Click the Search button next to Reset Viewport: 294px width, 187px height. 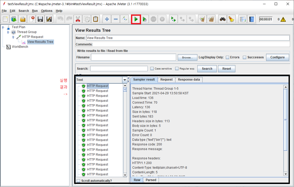click(x=207, y=69)
